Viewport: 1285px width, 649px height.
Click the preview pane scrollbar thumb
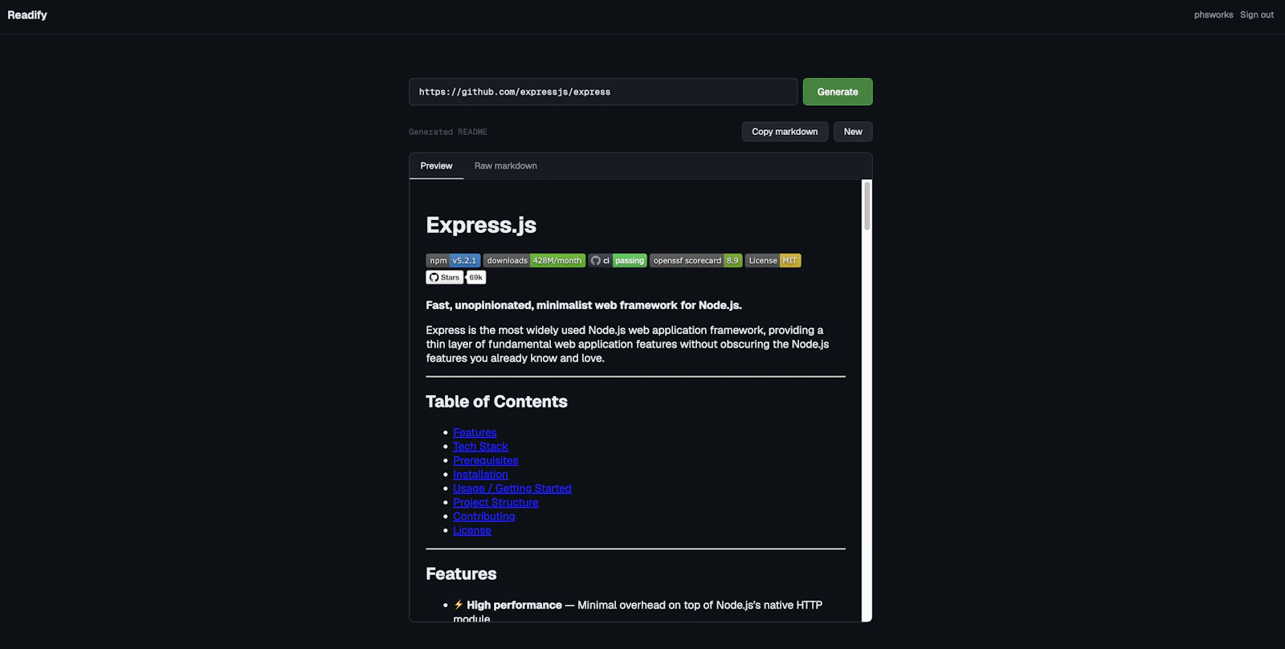coord(867,206)
